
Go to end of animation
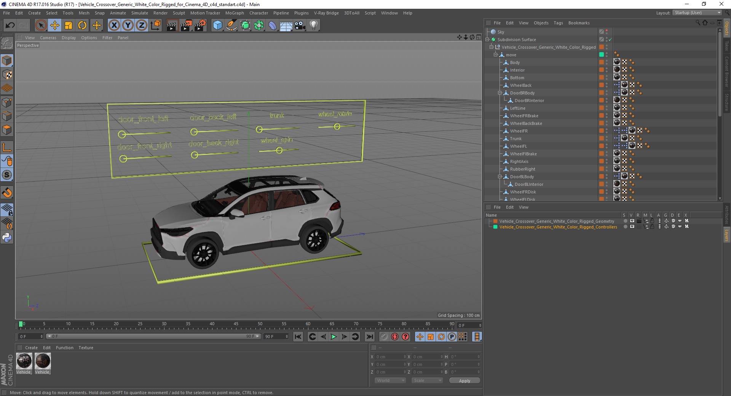[x=369, y=337]
